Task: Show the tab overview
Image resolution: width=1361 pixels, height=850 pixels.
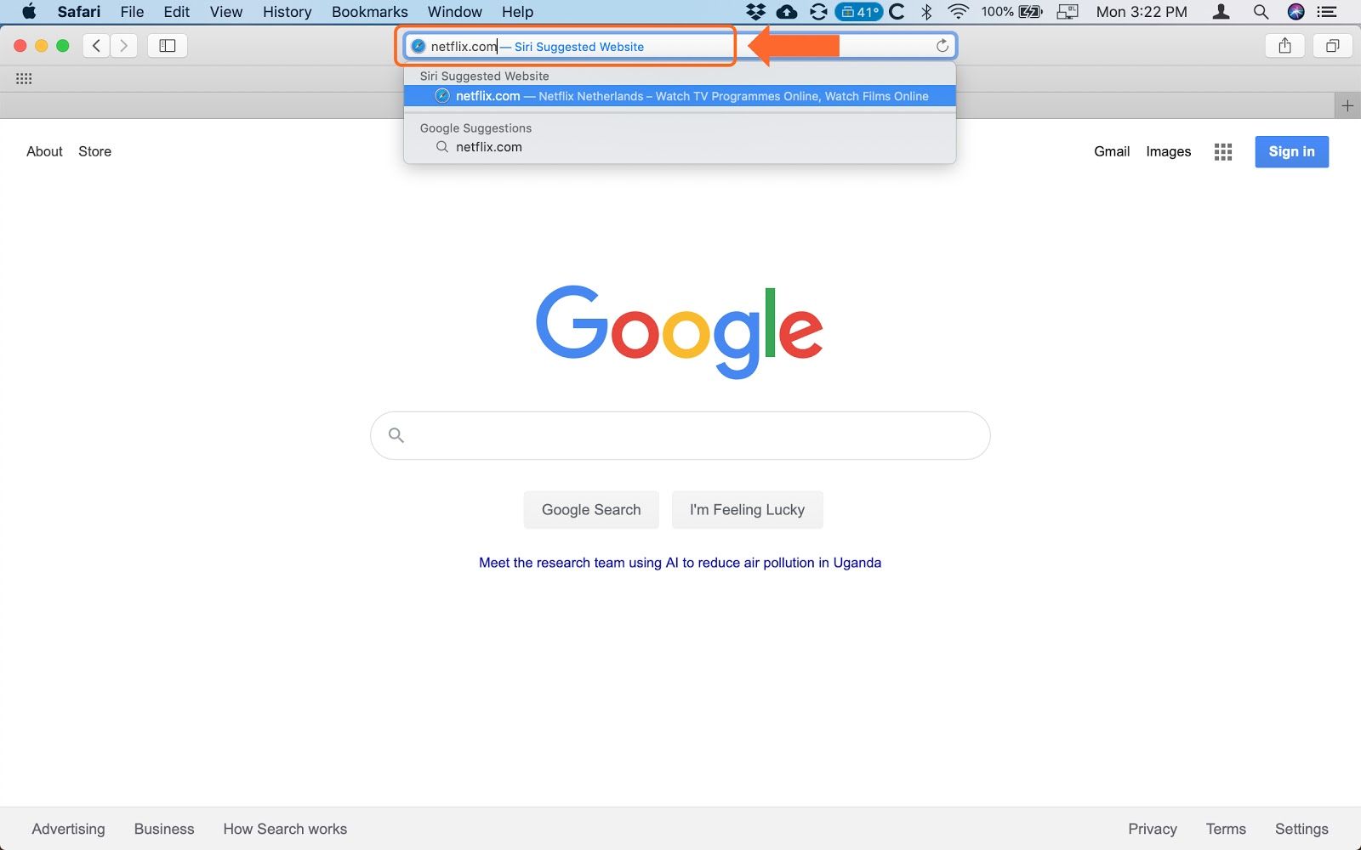Action: click(x=1332, y=46)
